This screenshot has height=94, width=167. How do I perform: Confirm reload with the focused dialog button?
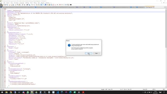[88, 53]
